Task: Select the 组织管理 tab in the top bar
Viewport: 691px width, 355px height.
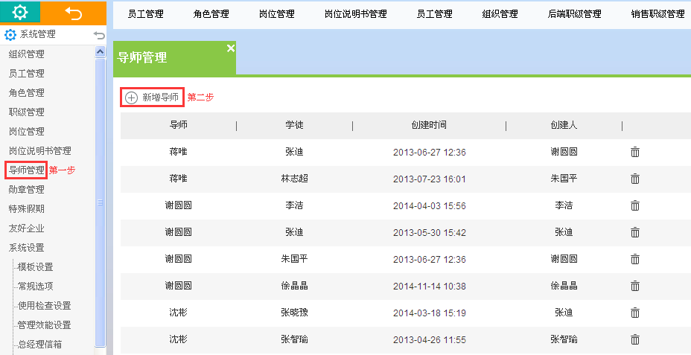Action: pos(500,14)
